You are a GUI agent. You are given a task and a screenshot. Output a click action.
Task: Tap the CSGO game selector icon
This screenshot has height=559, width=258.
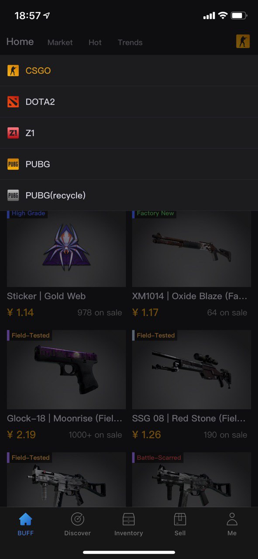tap(243, 41)
